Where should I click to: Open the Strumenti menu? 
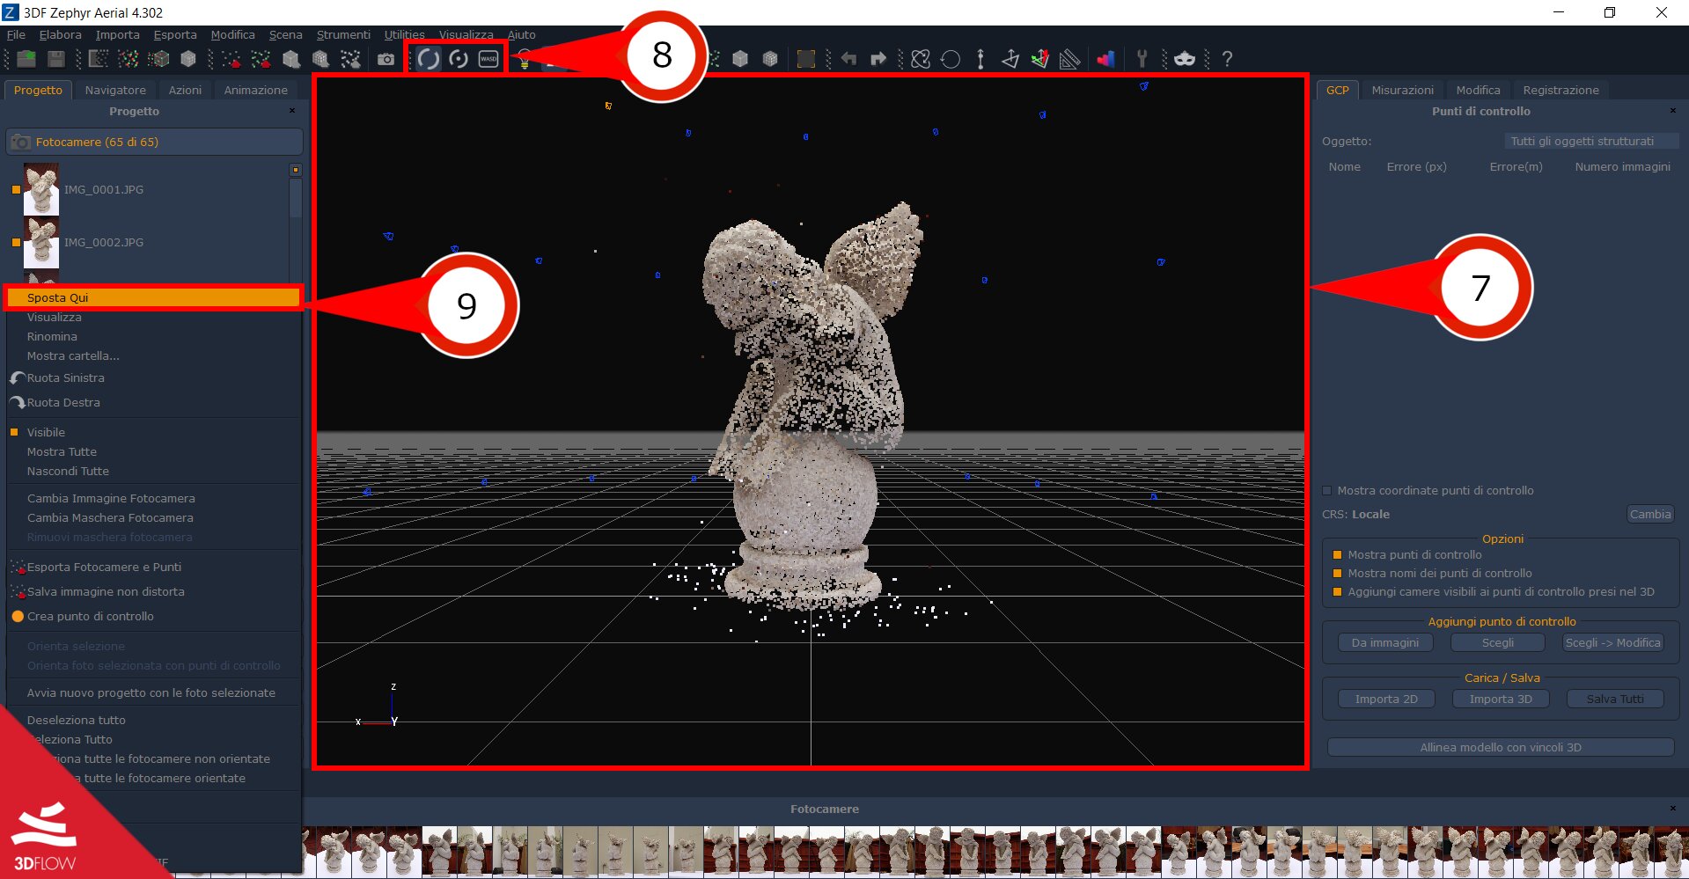(x=343, y=34)
